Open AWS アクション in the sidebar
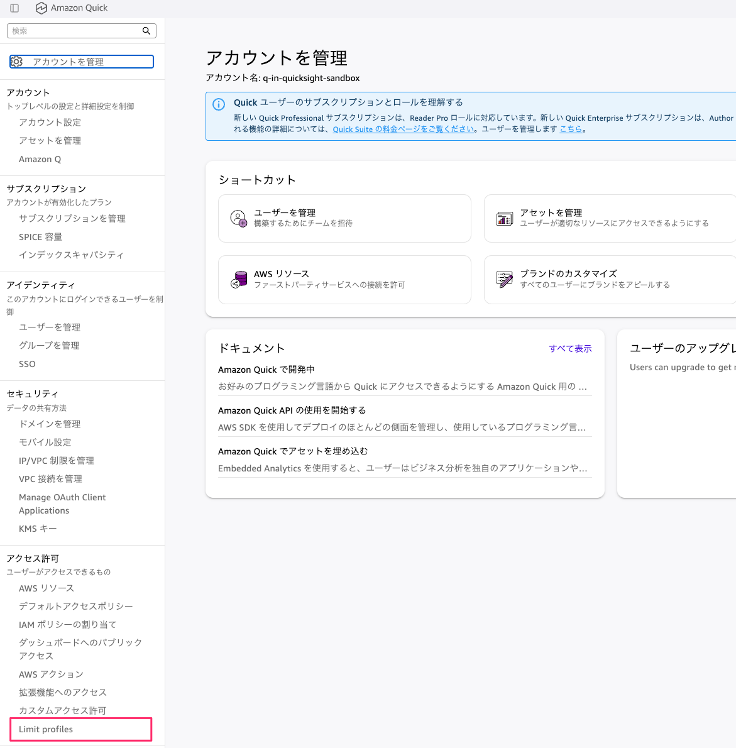This screenshot has width=736, height=748. tap(51, 674)
